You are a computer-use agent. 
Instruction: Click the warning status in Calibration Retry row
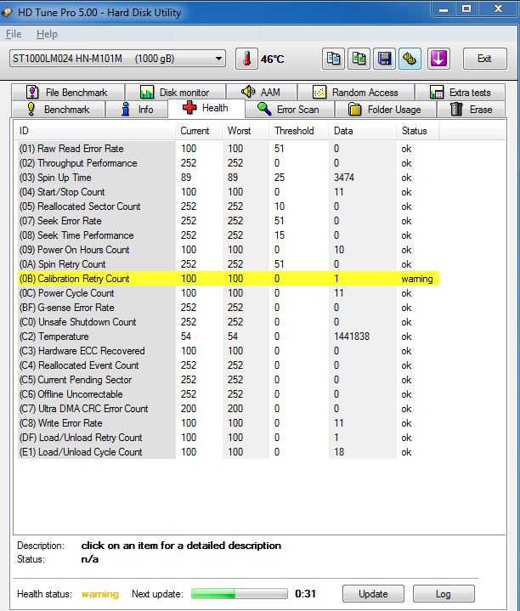[417, 279]
